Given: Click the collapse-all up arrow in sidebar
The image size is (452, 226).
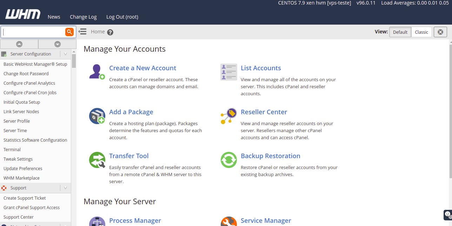Looking at the screenshot, I should pyautogui.click(x=19, y=44).
